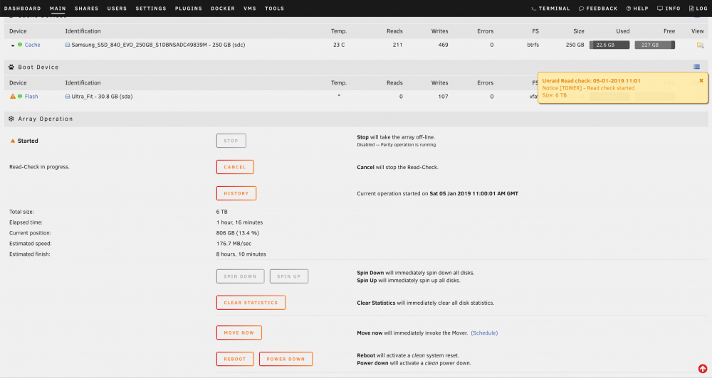Image resolution: width=712 pixels, height=378 pixels.
Task: Click the Temp. column header in Cache table
Action: [339, 31]
